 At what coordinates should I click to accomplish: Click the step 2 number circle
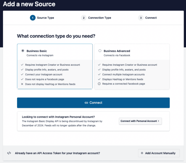84,18
